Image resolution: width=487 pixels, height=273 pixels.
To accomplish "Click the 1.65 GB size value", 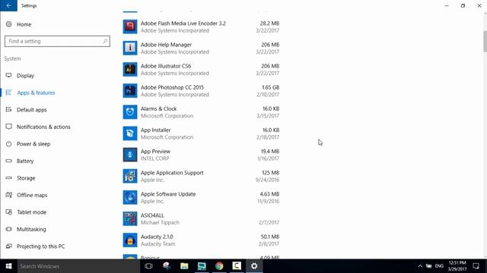I will pyautogui.click(x=271, y=87).
